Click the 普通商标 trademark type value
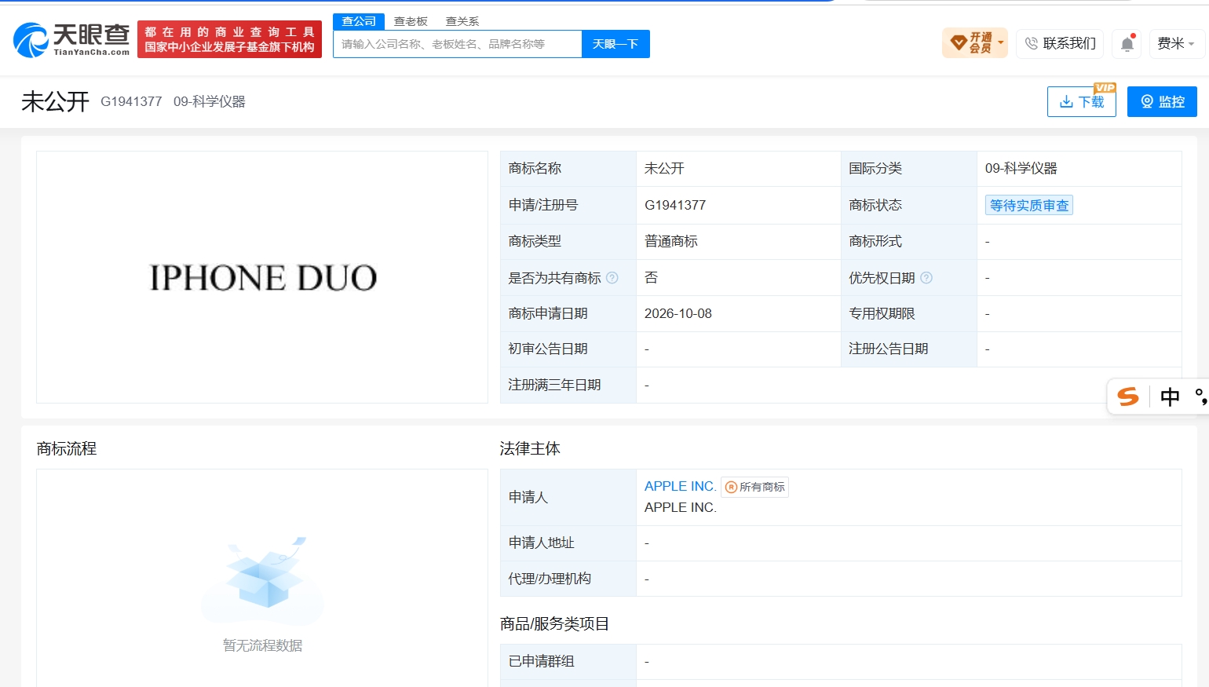This screenshot has width=1209, height=687. pyautogui.click(x=671, y=241)
